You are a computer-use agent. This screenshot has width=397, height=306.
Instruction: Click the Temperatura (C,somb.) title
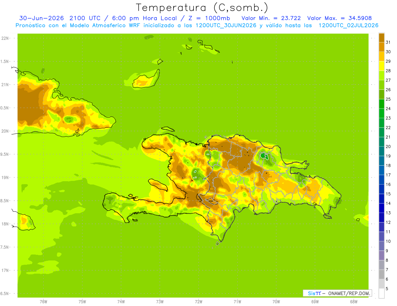pos(202,7)
